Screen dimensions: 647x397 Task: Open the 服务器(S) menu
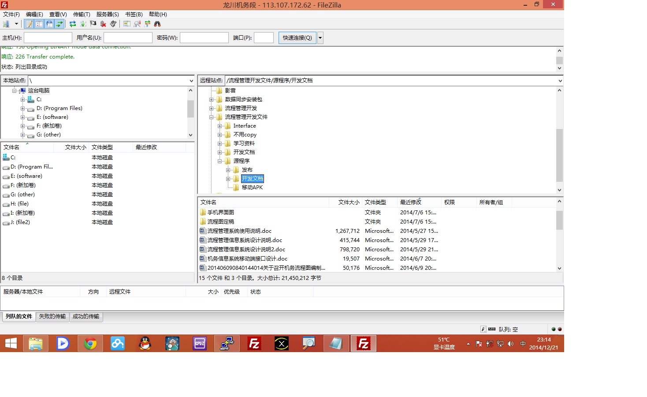(x=108, y=14)
